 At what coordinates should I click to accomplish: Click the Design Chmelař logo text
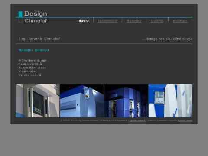(x=36, y=17)
